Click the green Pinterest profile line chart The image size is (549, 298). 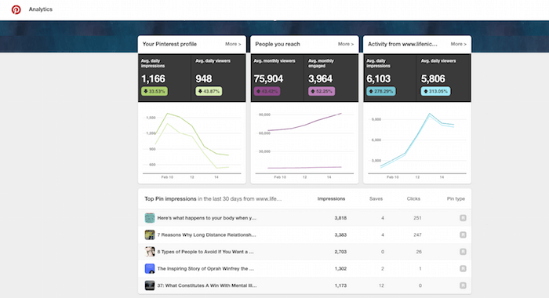[x=192, y=143]
